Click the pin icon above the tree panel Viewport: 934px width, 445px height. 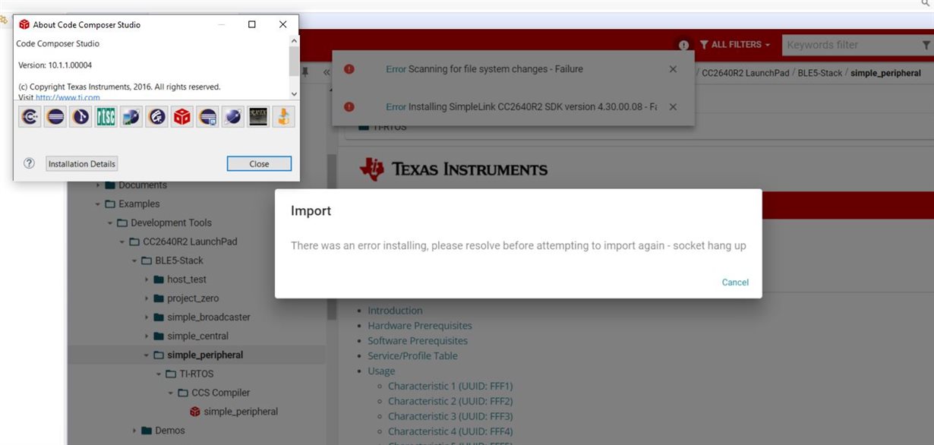[304, 72]
